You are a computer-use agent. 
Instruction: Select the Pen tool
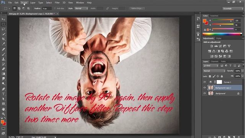pos(3,89)
